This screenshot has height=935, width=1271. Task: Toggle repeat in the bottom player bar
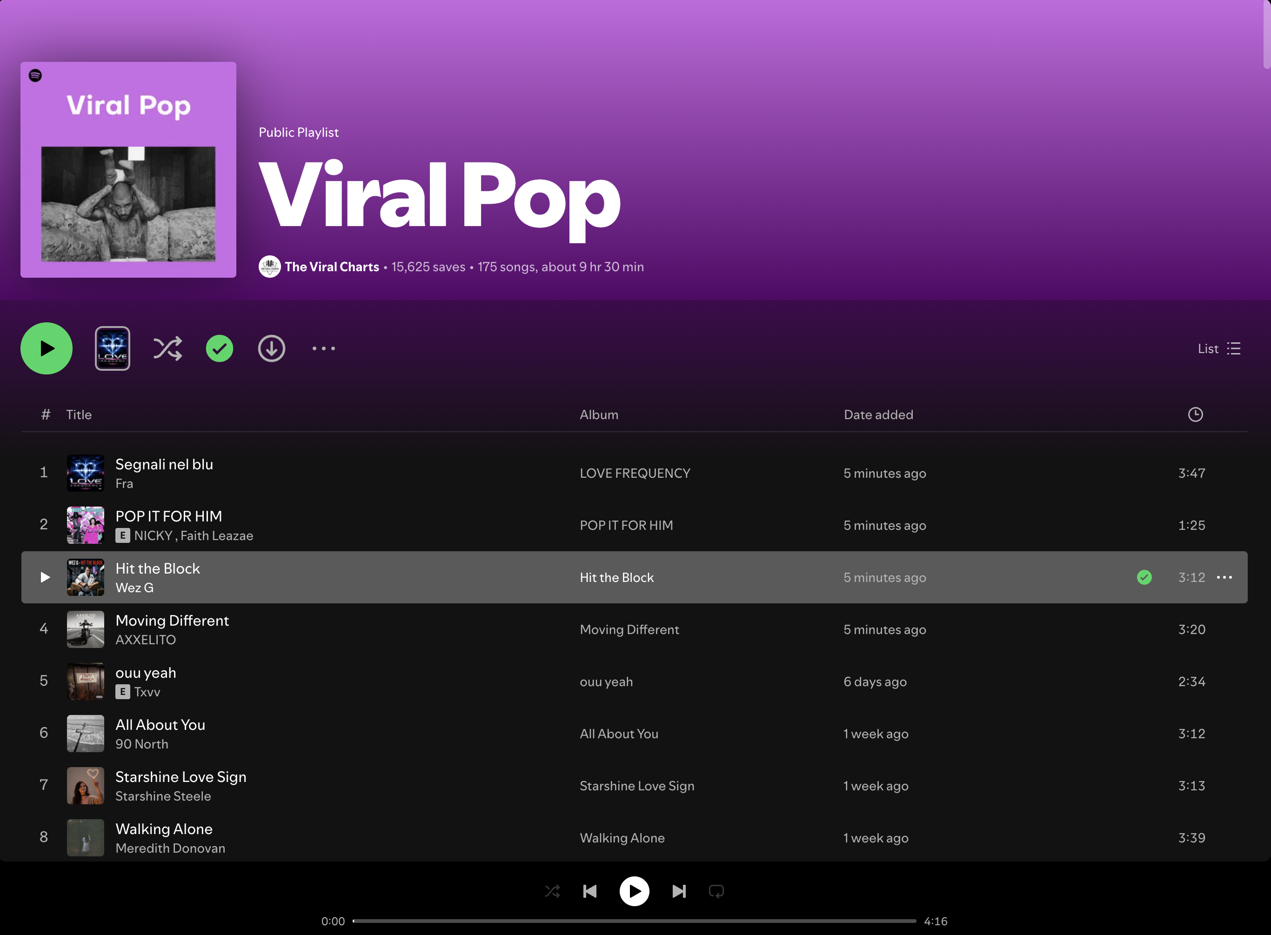pyautogui.click(x=716, y=891)
